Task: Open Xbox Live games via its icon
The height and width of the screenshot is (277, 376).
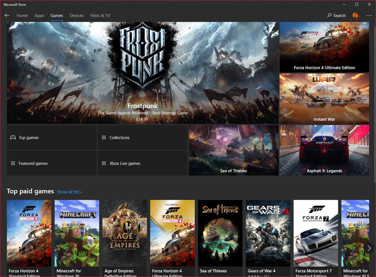Action: click(x=104, y=163)
